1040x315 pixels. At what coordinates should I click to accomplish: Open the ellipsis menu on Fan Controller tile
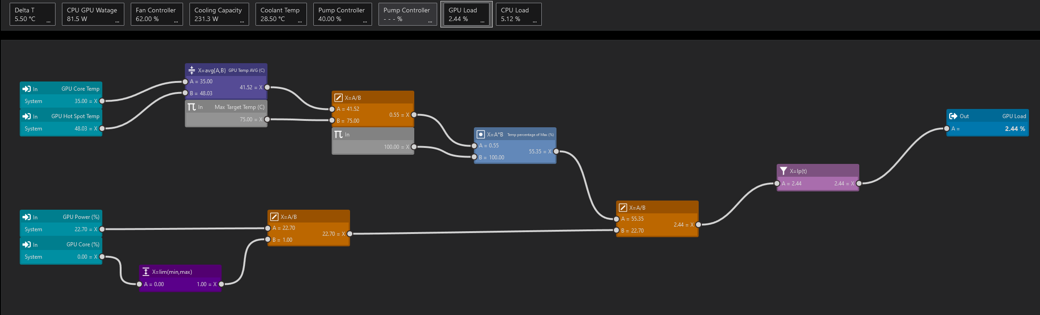[176, 21]
